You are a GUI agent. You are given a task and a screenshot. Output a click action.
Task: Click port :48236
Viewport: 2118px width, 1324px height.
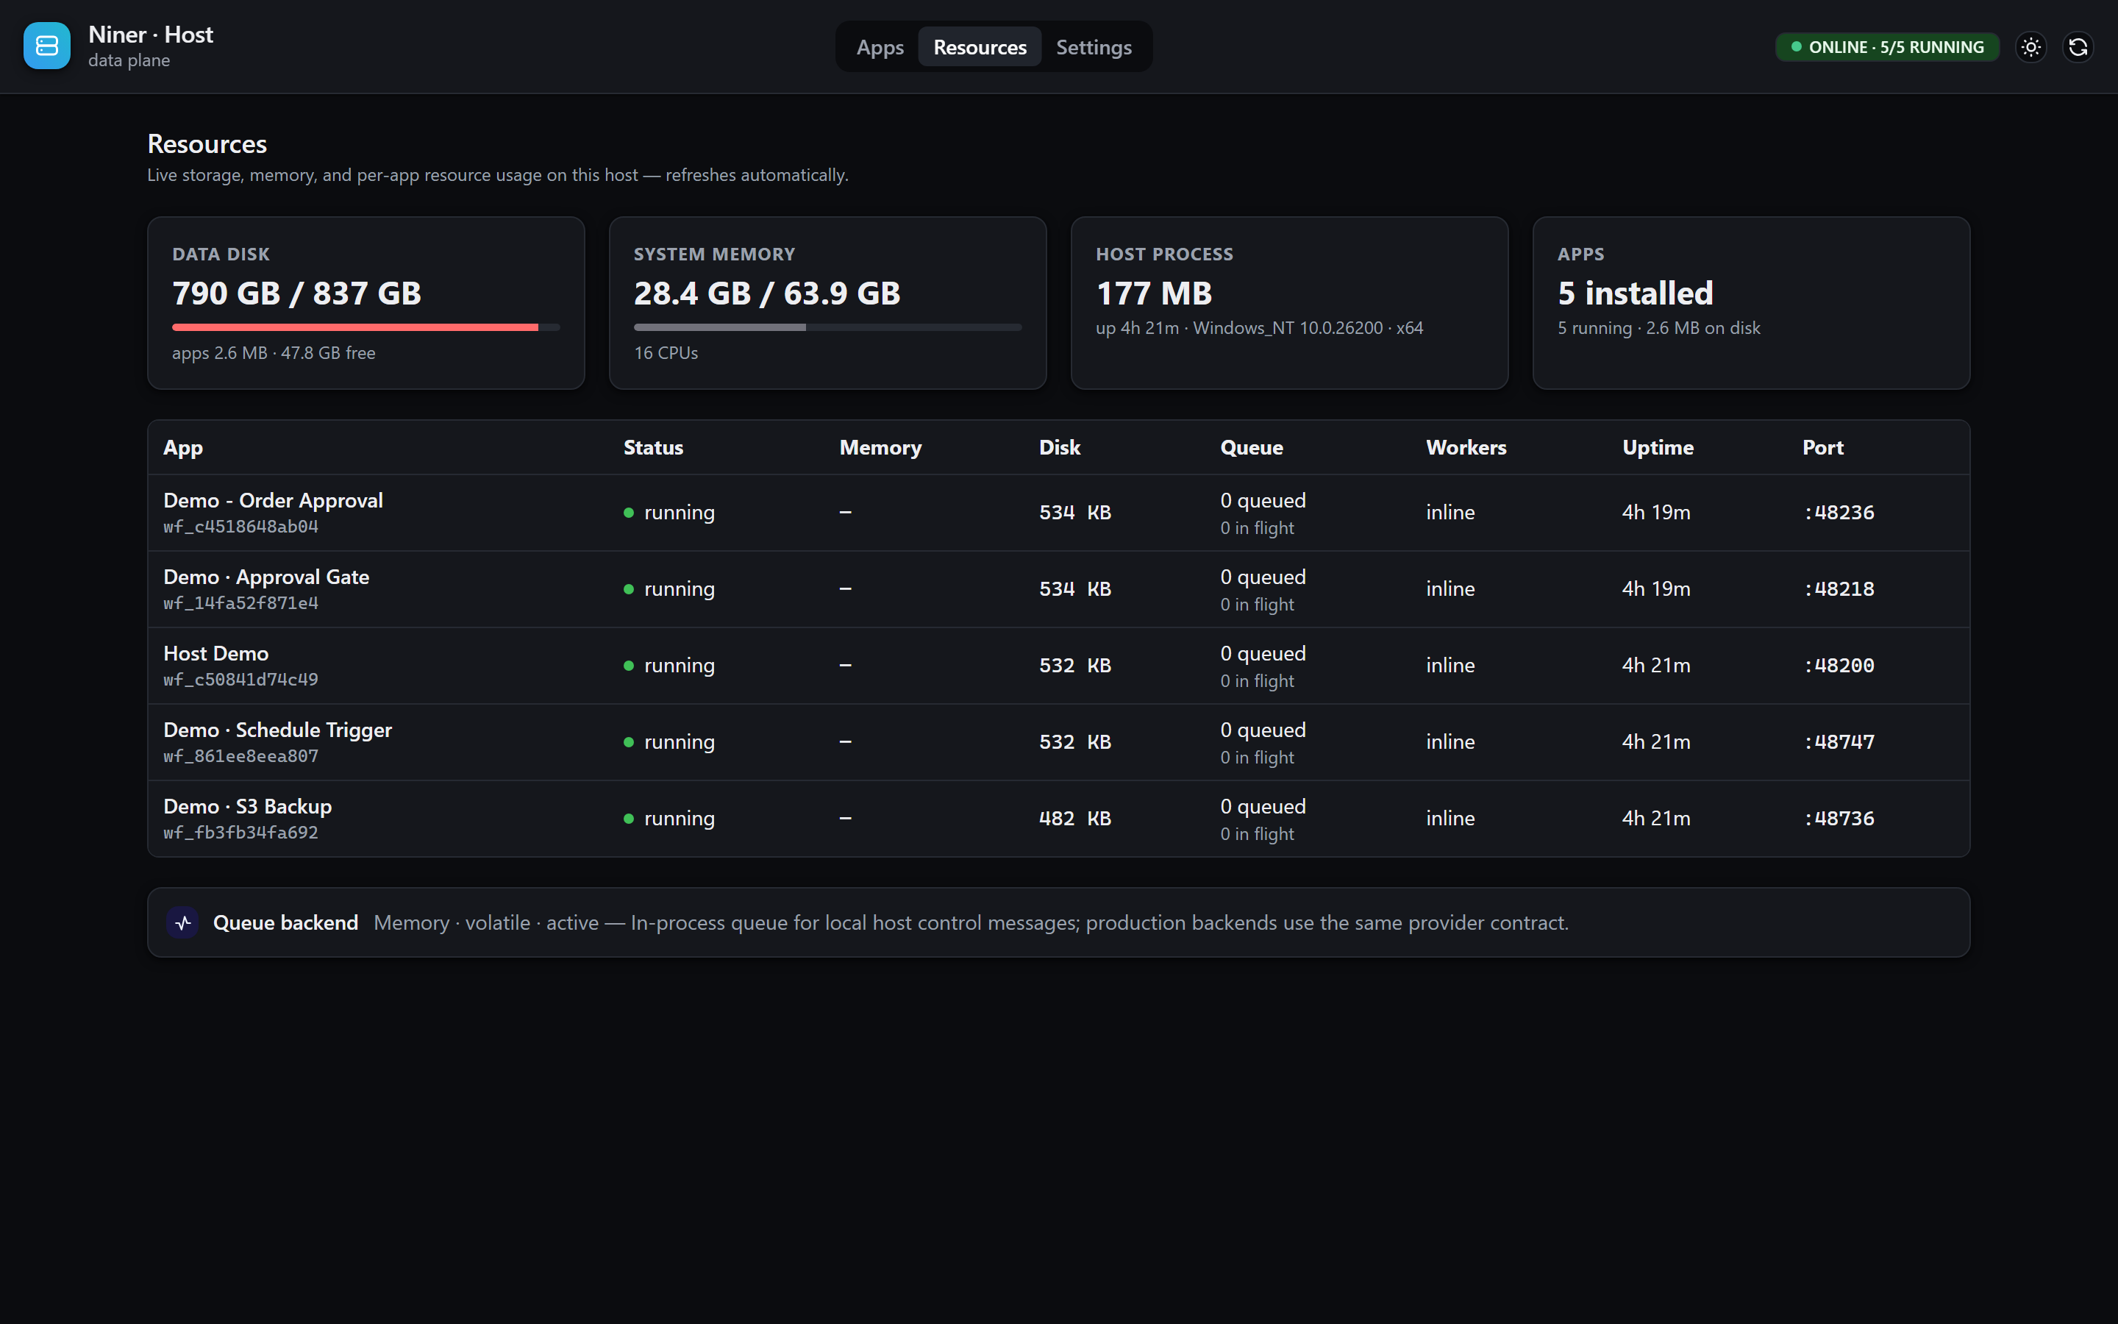[x=1839, y=512]
